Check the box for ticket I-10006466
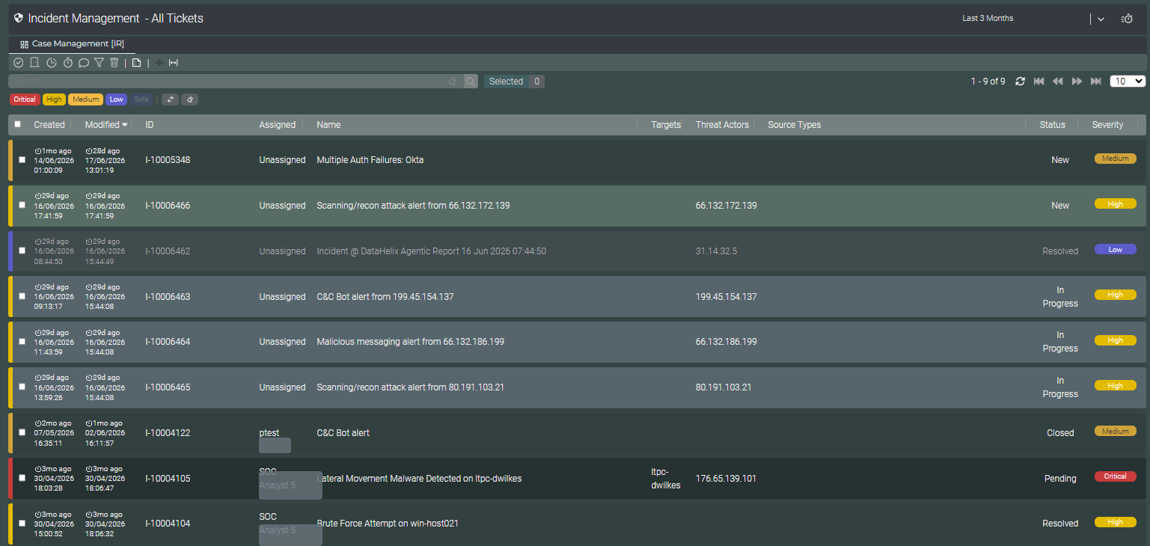Screen dimensions: 1150x546 [22, 205]
